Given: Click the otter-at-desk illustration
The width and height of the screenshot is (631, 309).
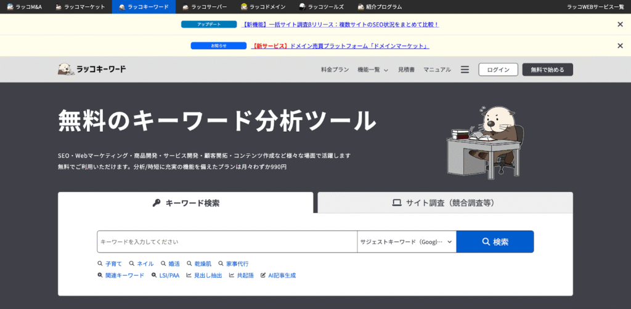Looking at the screenshot, I should click(486, 142).
